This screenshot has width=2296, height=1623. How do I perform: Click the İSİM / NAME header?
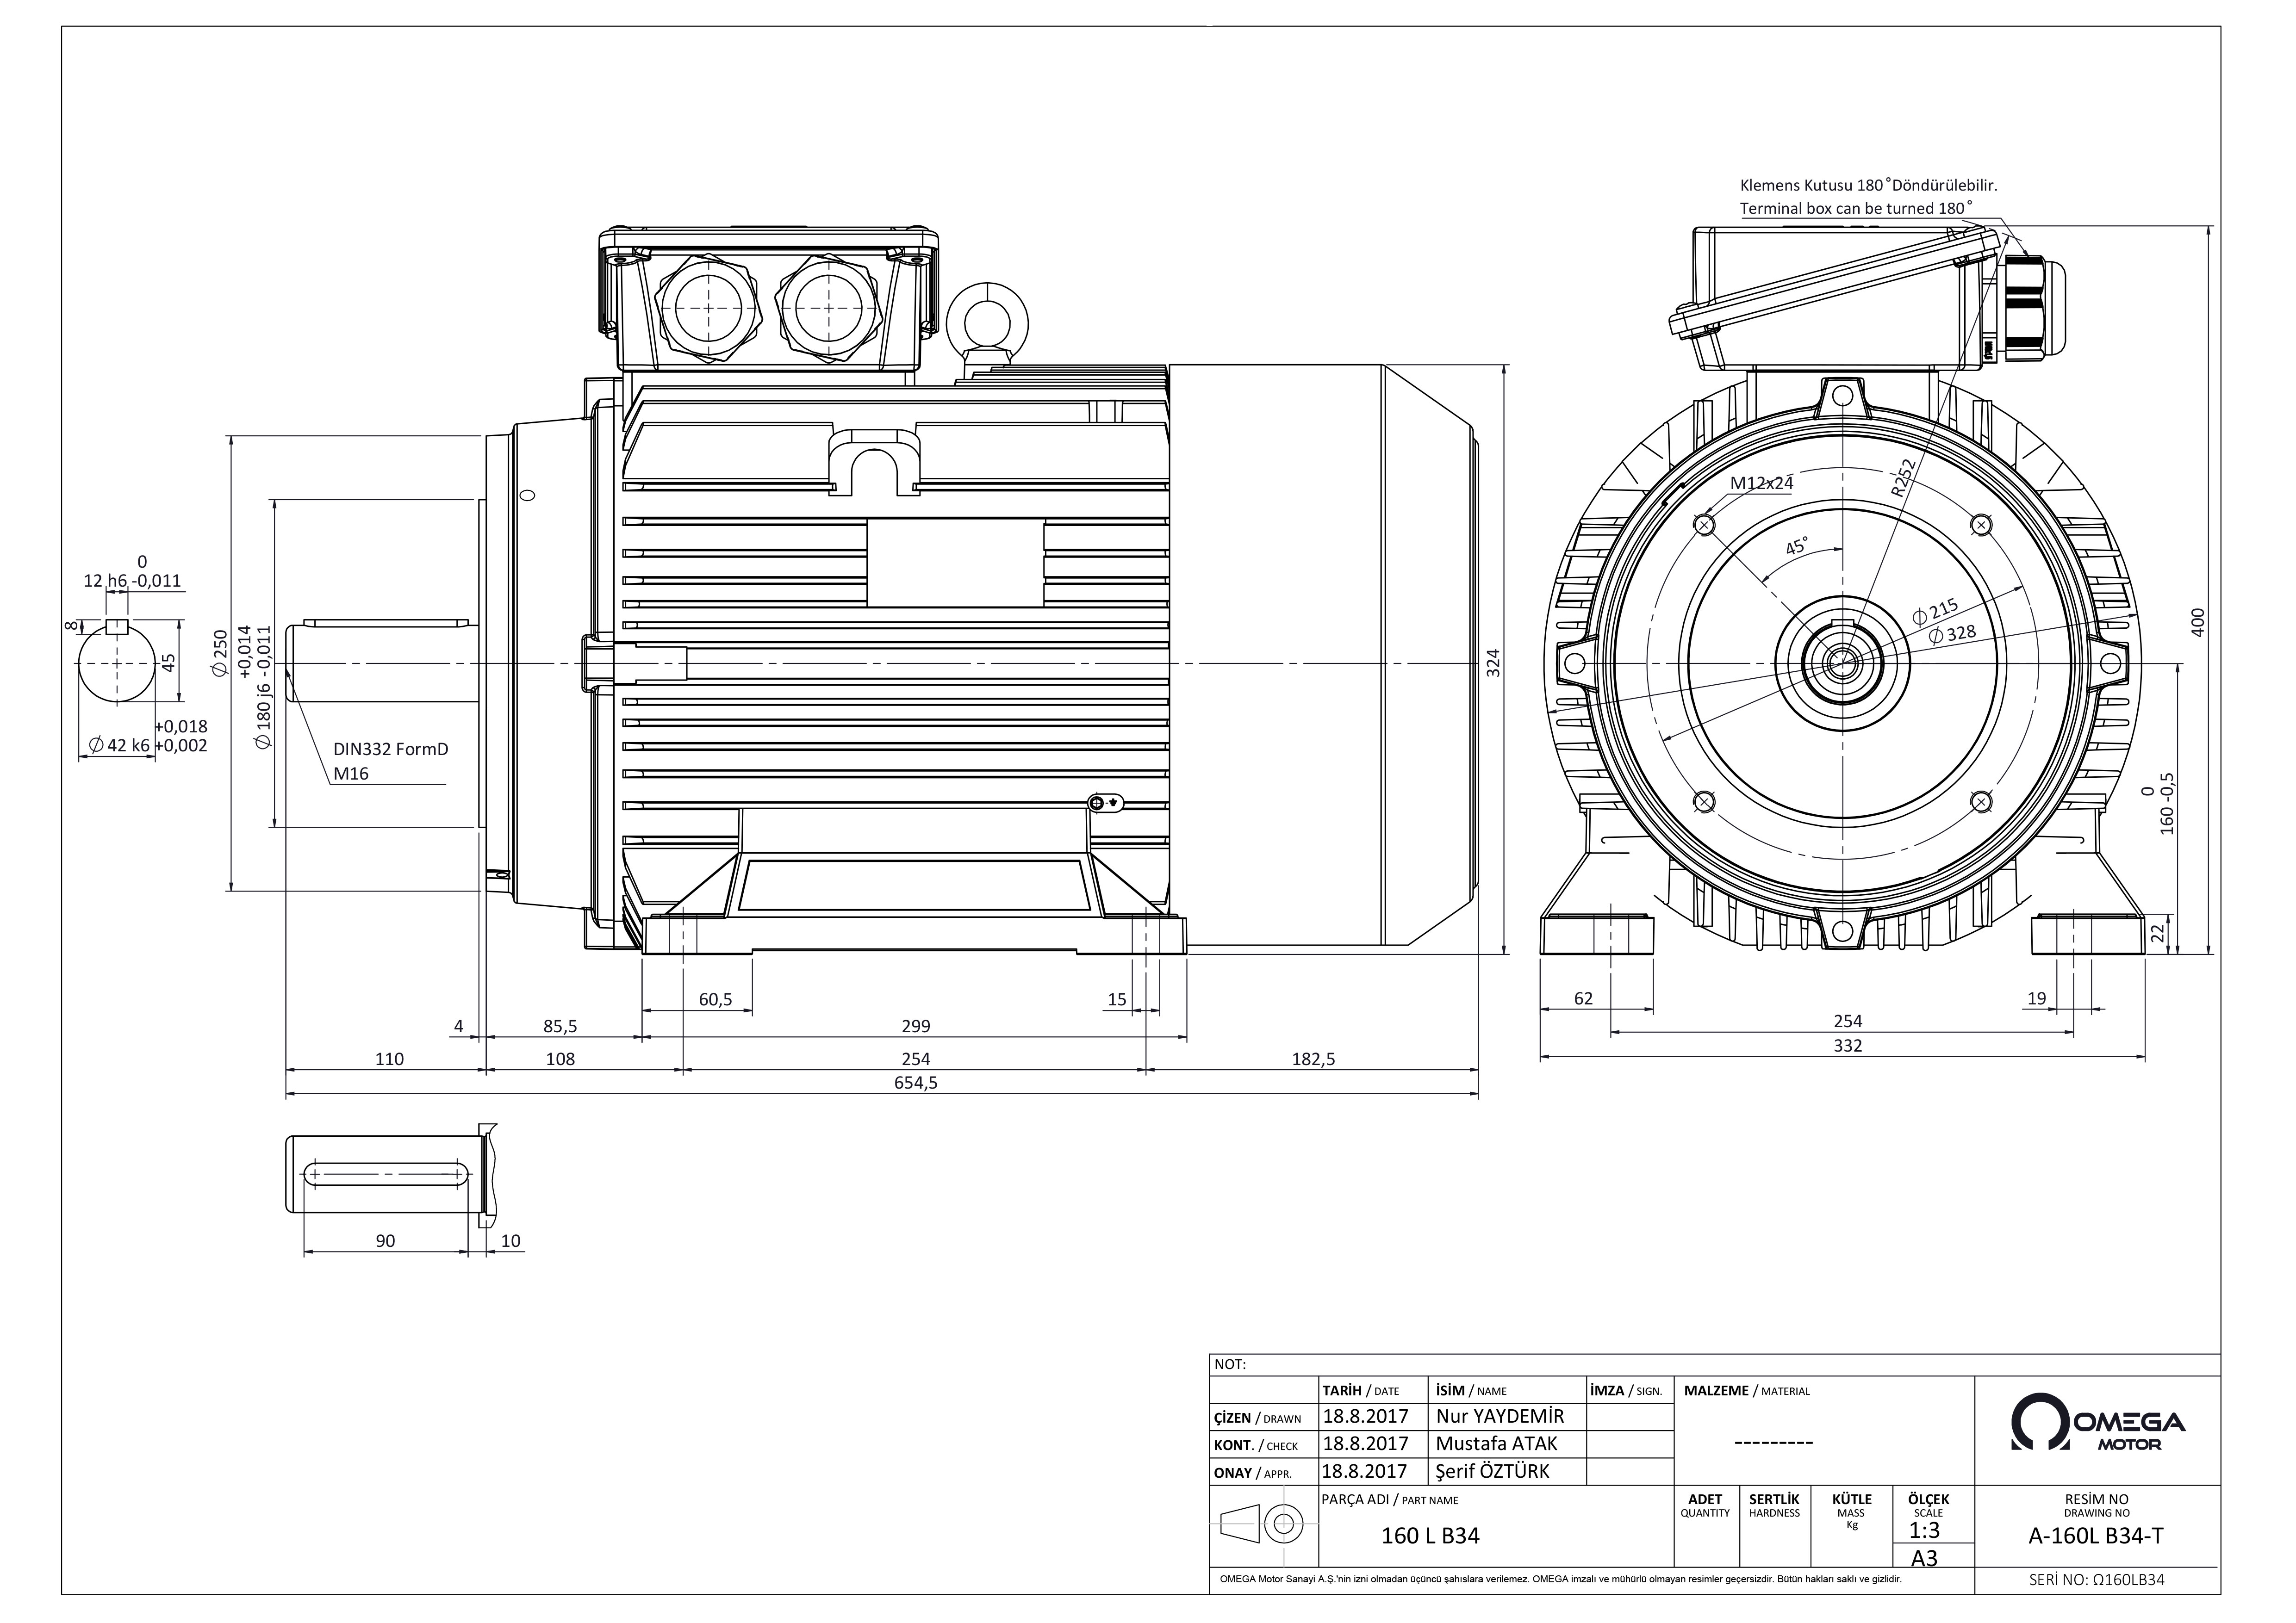[x=1470, y=1390]
